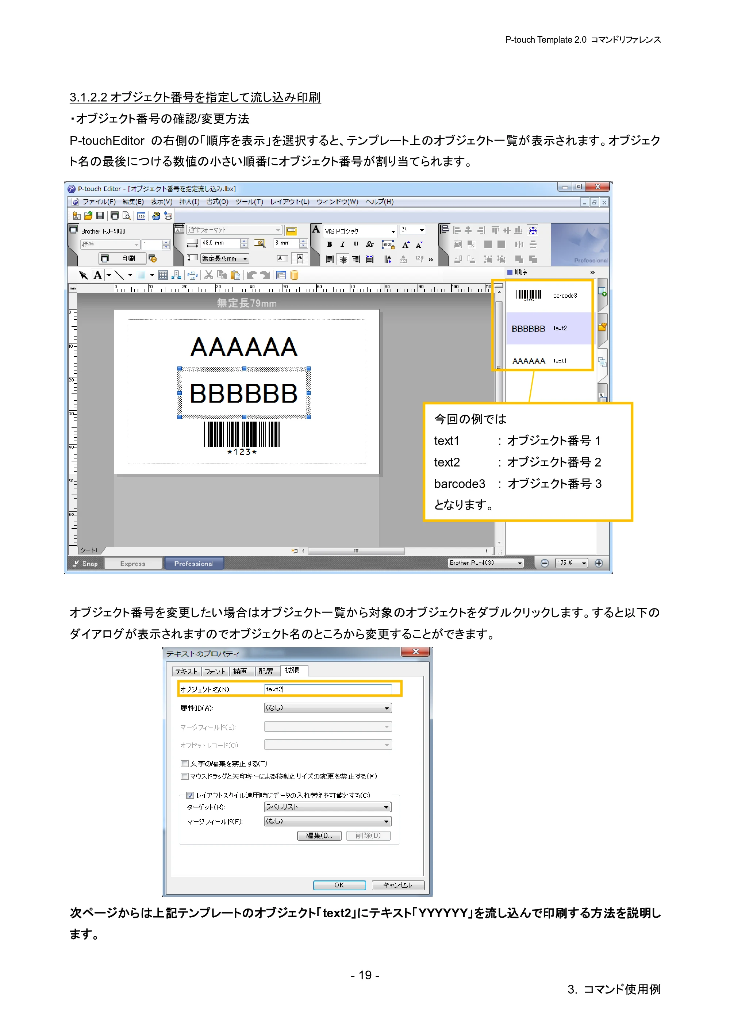Click the 編集(I)... button
The image size is (730, 1033).
(319, 836)
